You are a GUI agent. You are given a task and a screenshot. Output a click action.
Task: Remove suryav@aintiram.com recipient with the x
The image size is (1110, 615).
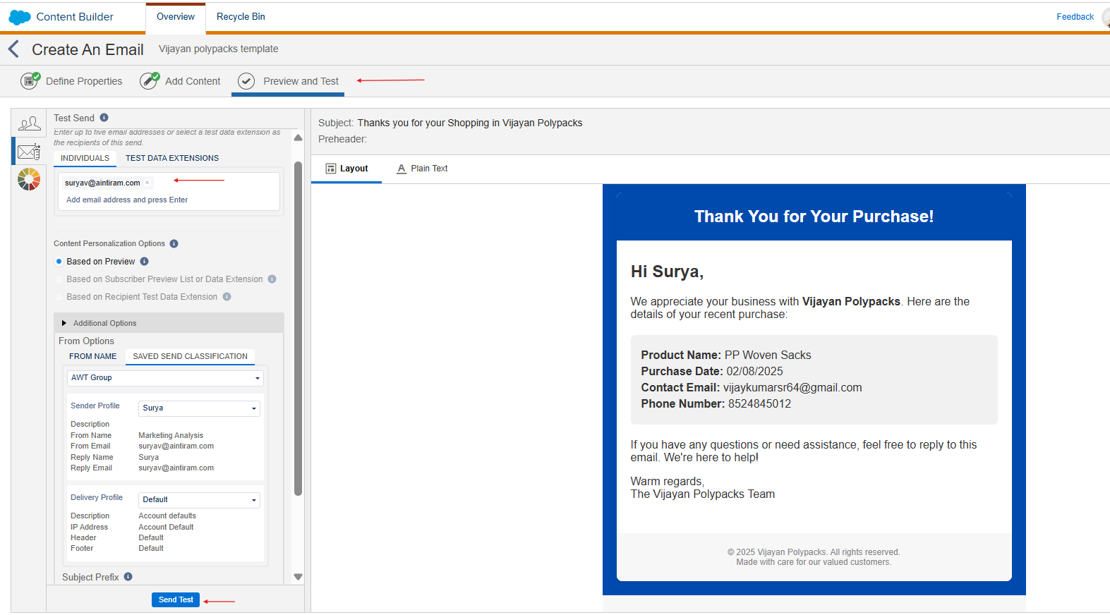(147, 183)
